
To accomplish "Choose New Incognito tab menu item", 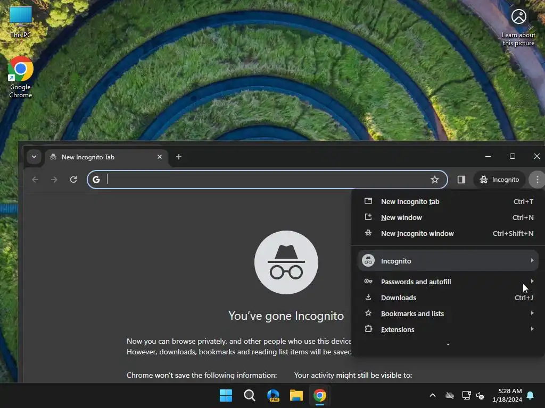I will (448, 201).
